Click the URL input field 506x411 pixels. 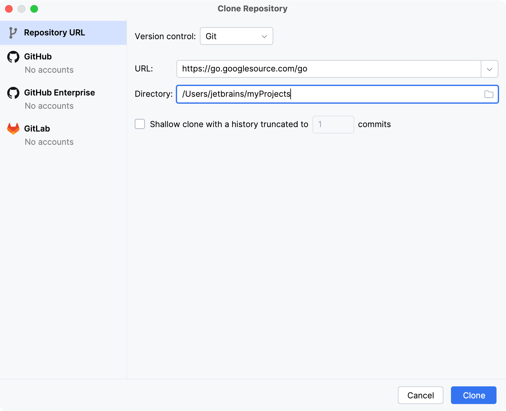[316, 69]
